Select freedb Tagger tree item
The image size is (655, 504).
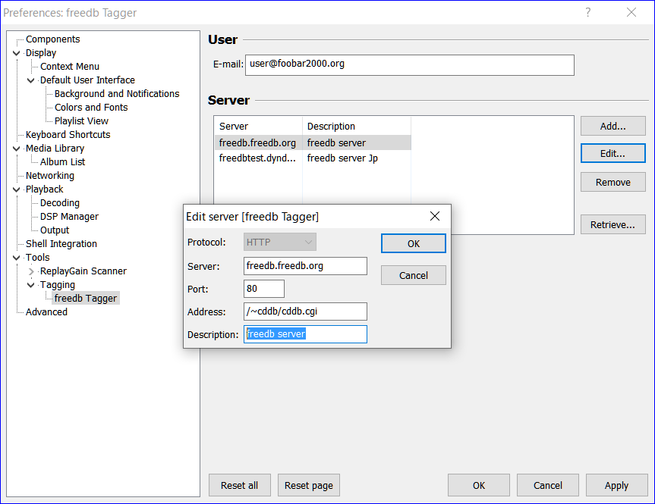(86, 299)
